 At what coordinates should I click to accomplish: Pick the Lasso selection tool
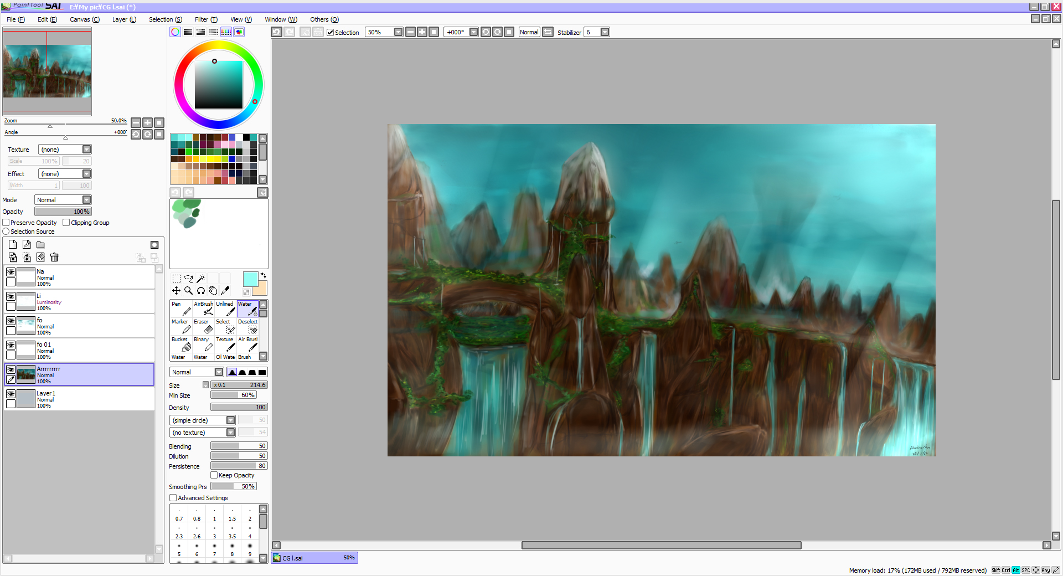(188, 279)
